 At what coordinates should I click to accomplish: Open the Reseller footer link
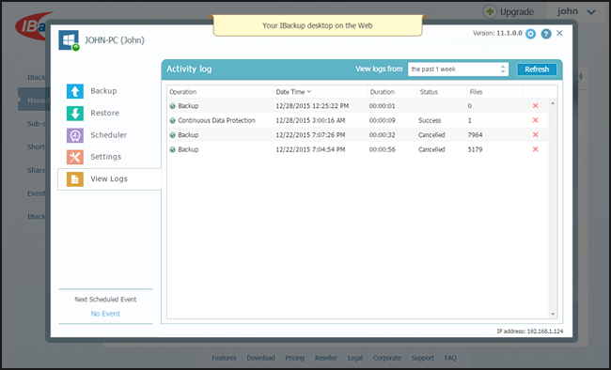click(326, 358)
